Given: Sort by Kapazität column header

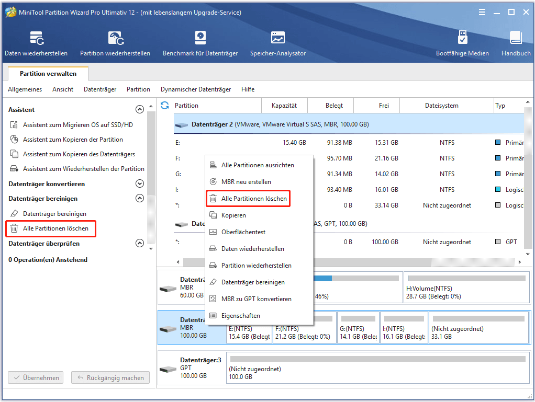Looking at the screenshot, I should pyautogui.click(x=284, y=106).
